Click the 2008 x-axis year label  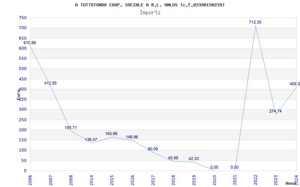(x=71, y=181)
